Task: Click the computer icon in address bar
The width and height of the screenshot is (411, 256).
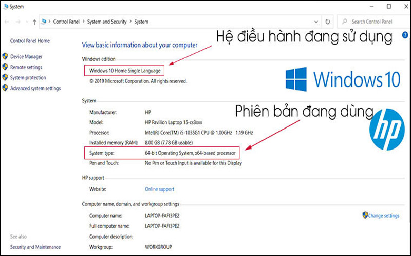Action: pos(44,22)
